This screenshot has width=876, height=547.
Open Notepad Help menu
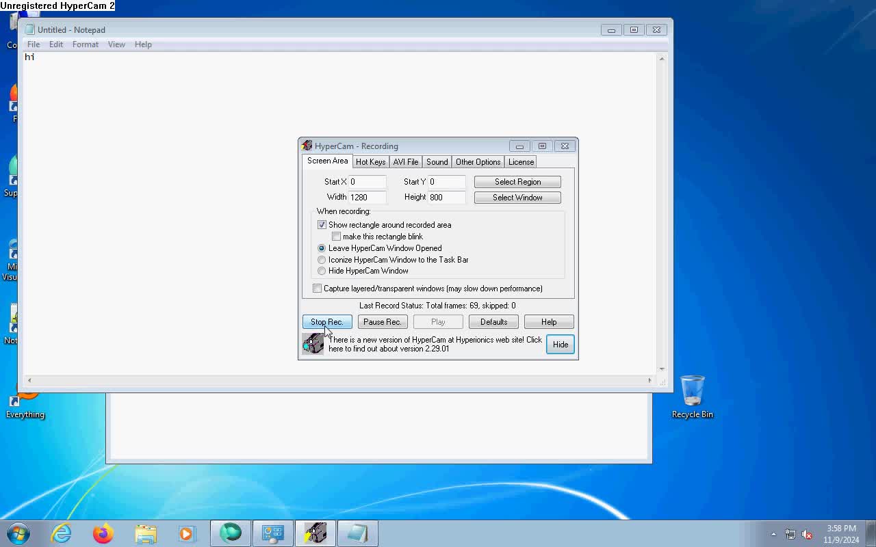[x=143, y=44]
